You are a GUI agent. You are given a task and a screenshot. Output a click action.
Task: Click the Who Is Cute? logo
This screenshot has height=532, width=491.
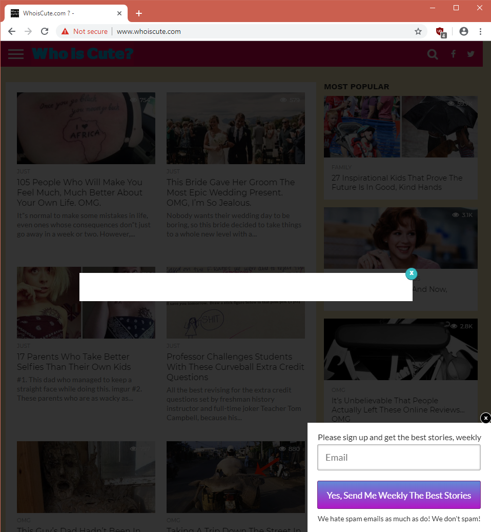click(83, 53)
